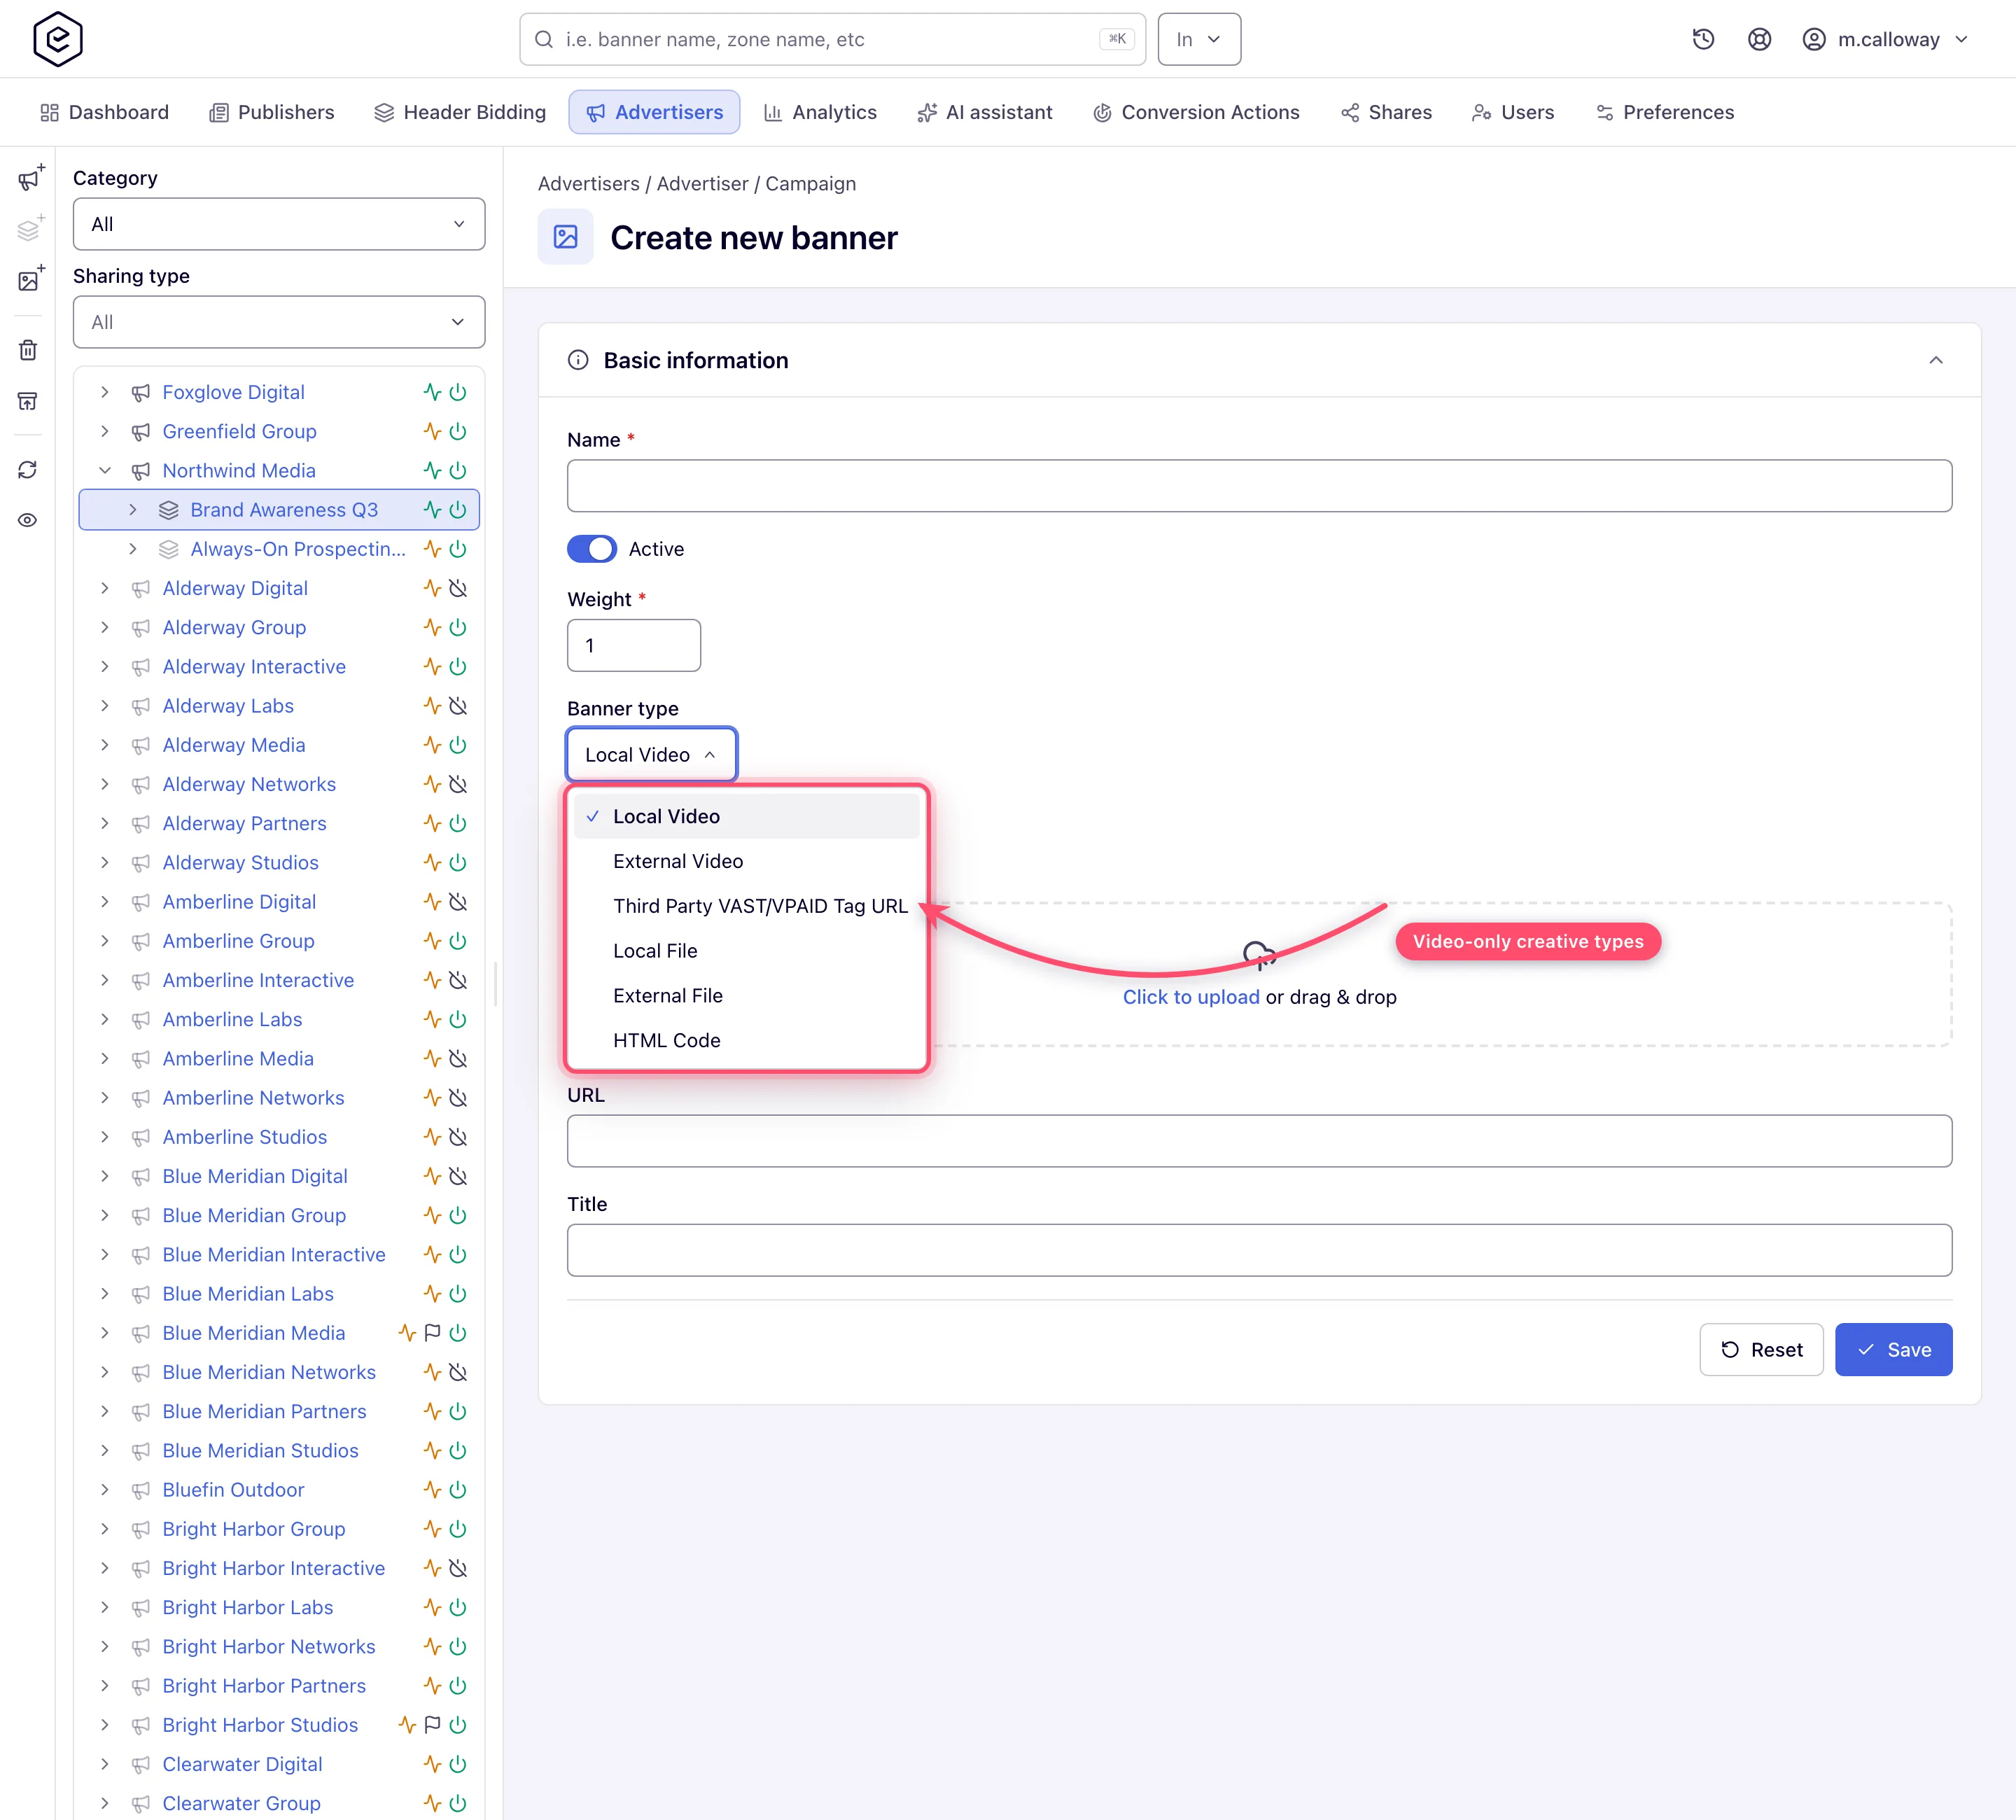Click the 'Click to upload' link
The width and height of the screenshot is (2016, 1820).
tap(1191, 997)
